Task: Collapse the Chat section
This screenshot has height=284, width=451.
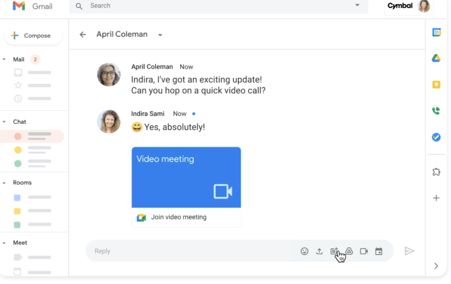Action: pos(4,122)
